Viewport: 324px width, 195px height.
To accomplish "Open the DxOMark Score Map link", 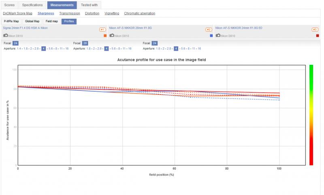I will coord(17,13).
